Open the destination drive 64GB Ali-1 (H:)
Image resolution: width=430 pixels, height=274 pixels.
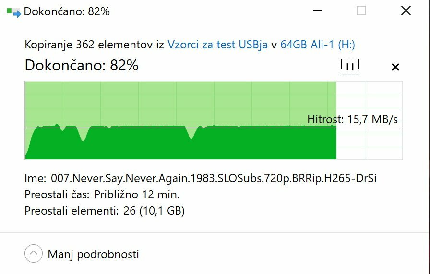tap(318, 45)
